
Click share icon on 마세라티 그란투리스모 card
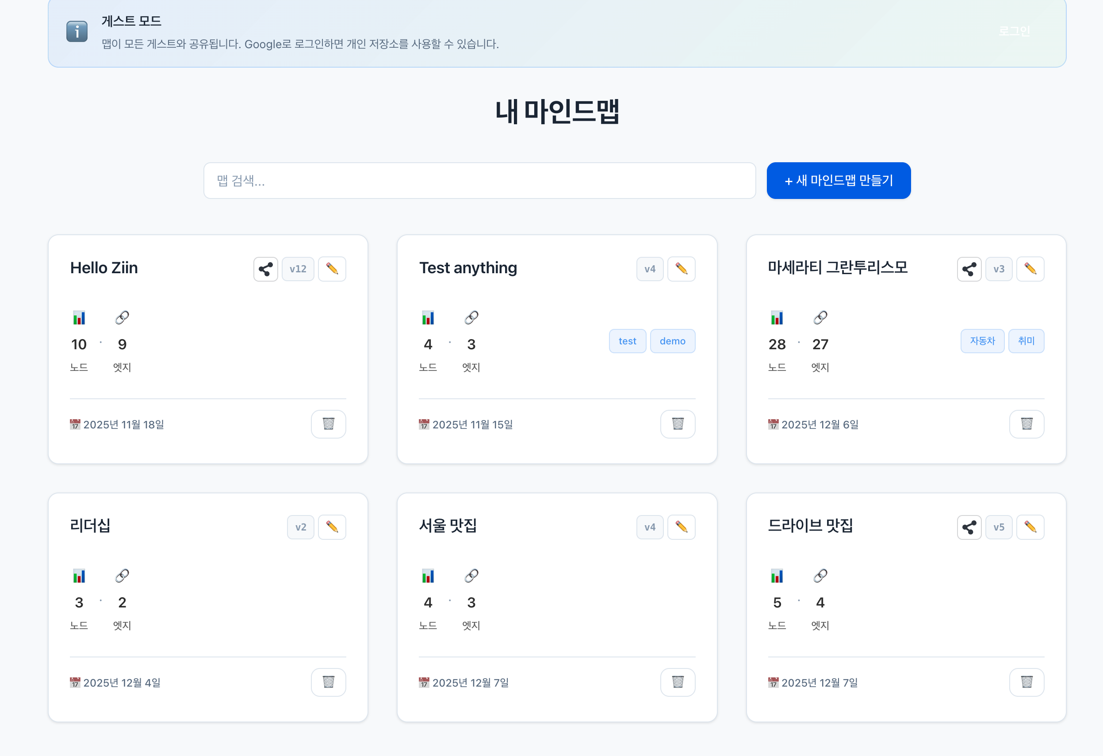(969, 269)
